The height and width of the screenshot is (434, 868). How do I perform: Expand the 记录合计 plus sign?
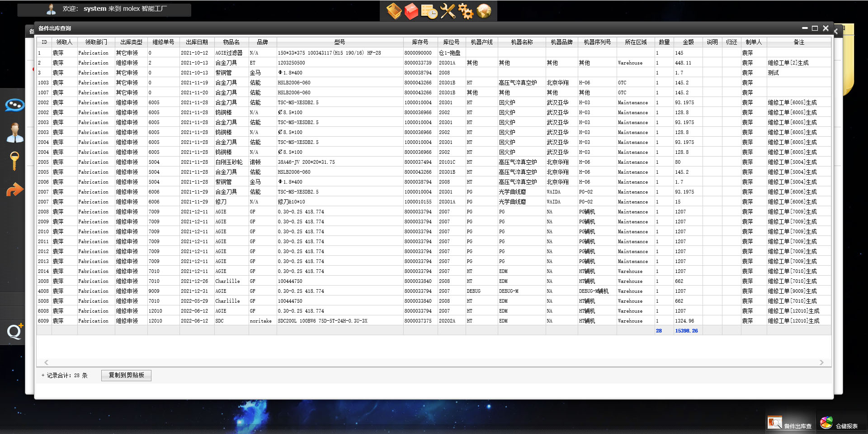(43, 375)
